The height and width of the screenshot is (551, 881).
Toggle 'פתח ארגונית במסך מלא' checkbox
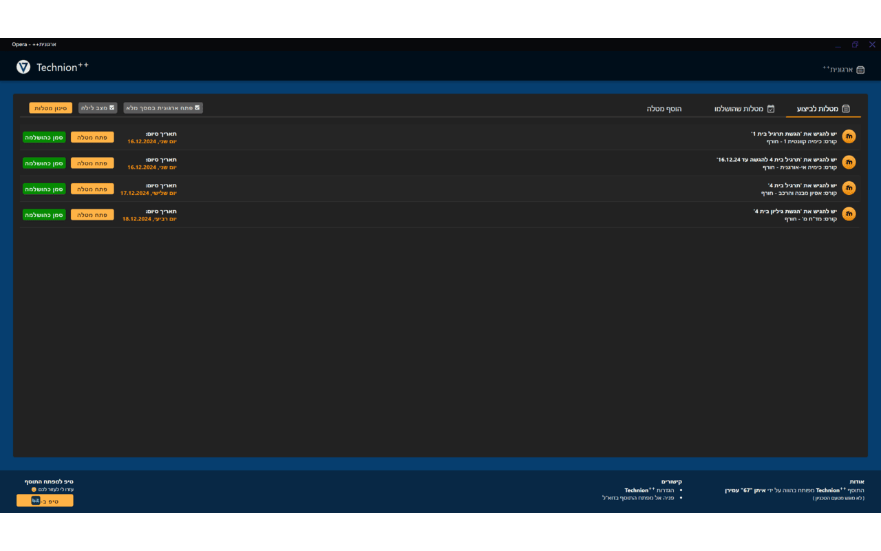(x=198, y=107)
